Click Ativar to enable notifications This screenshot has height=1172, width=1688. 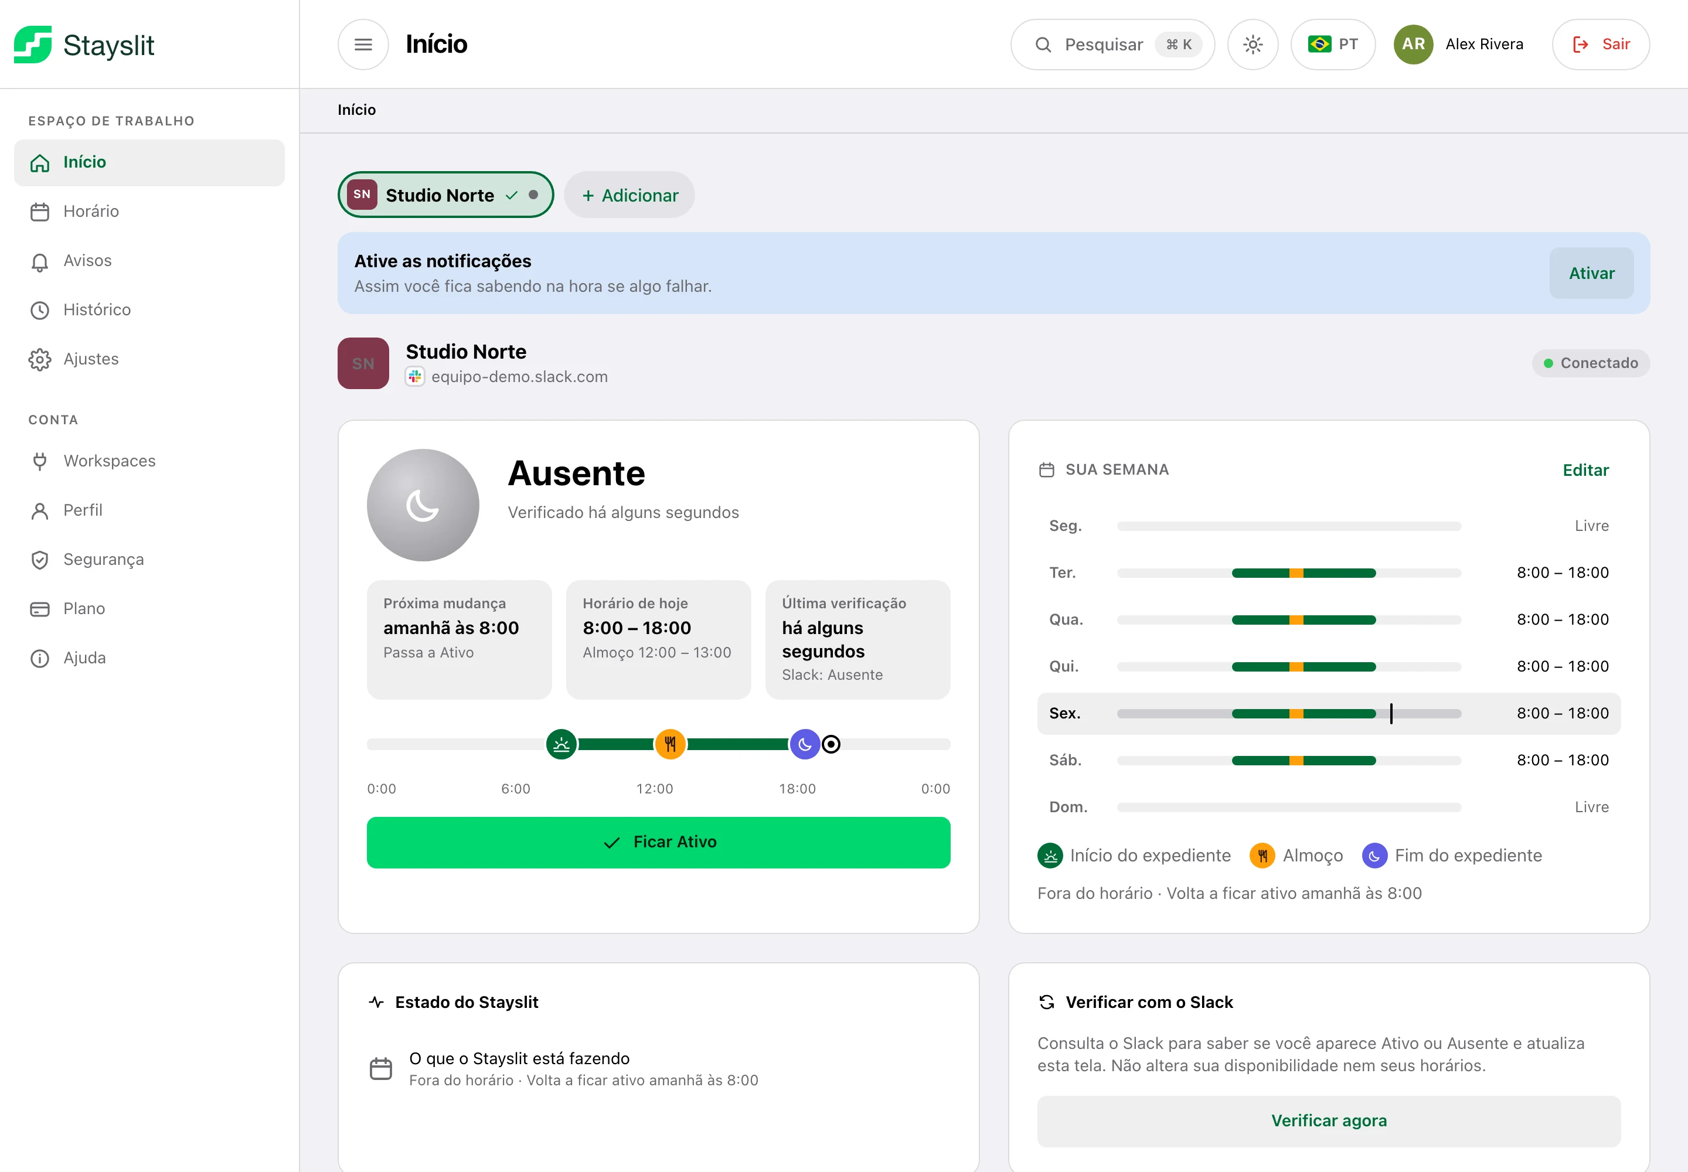1591,273
